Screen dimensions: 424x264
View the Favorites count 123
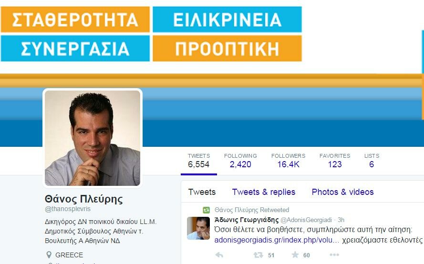335,161
